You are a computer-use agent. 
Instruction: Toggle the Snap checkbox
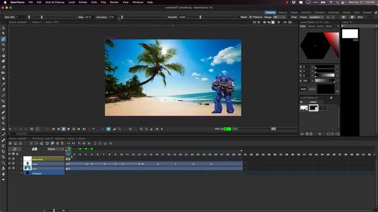289,17
